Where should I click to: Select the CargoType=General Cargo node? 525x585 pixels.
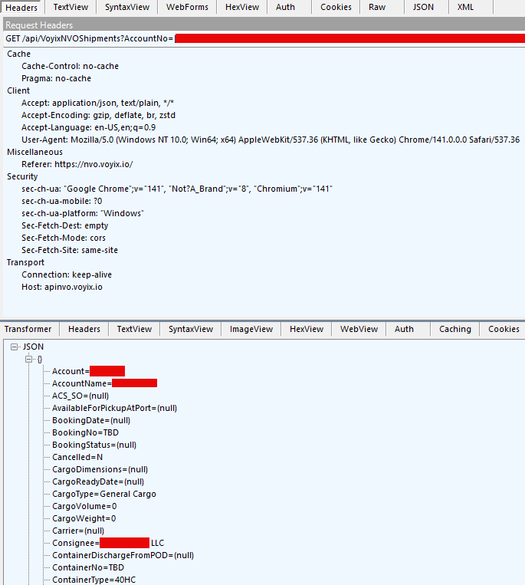tap(103, 494)
